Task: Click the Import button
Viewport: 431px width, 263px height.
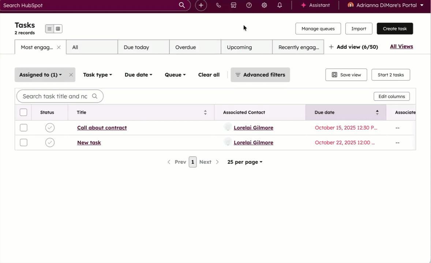Action: click(x=359, y=29)
